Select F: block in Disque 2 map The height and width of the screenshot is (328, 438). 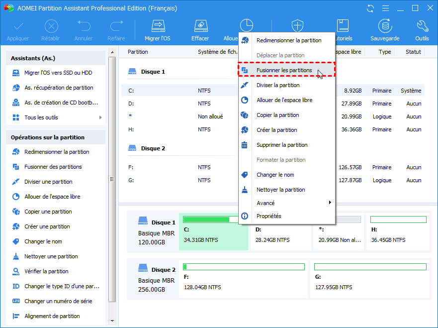tap(243, 279)
